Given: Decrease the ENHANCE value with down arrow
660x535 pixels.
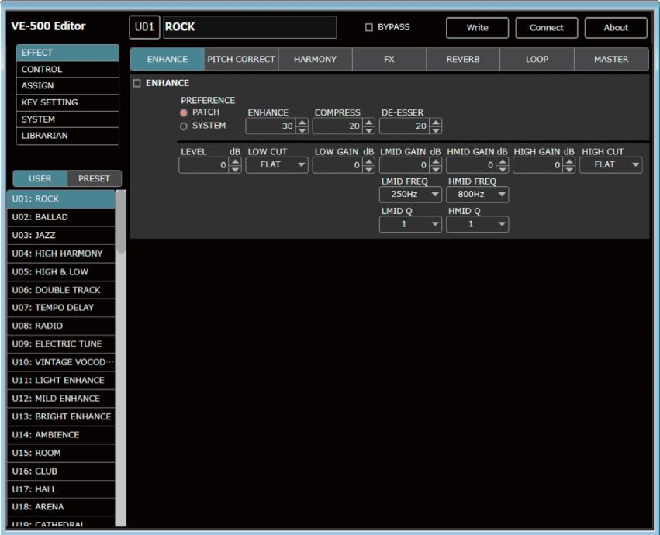Looking at the screenshot, I should pyautogui.click(x=302, y=130).
